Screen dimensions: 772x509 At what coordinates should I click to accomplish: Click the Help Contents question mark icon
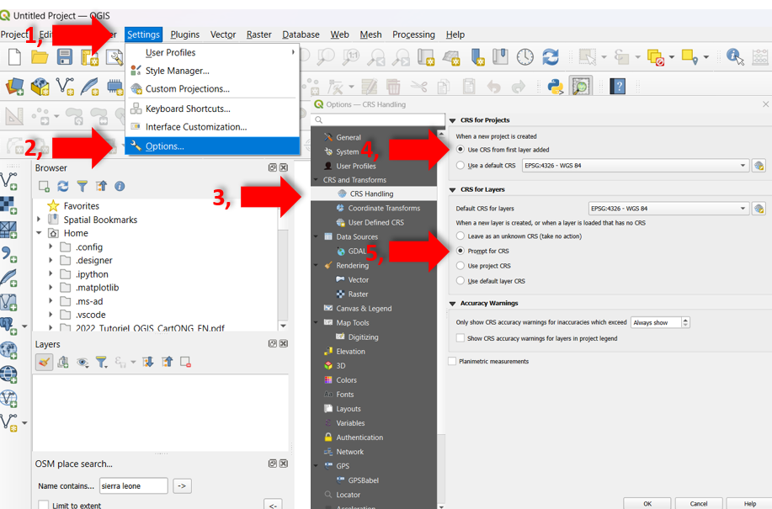tap(618, 87)
